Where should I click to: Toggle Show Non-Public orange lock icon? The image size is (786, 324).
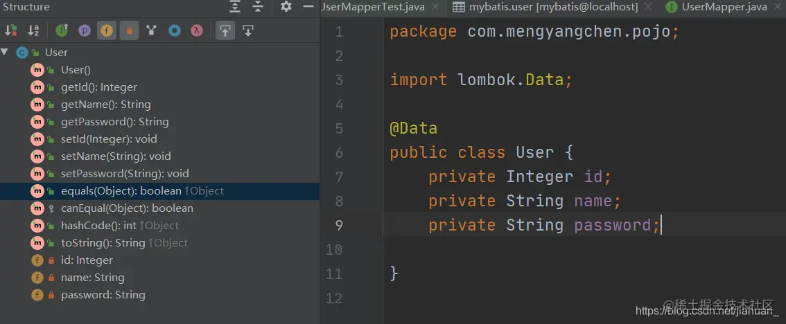pyautogui.click(x=129, y=30)
